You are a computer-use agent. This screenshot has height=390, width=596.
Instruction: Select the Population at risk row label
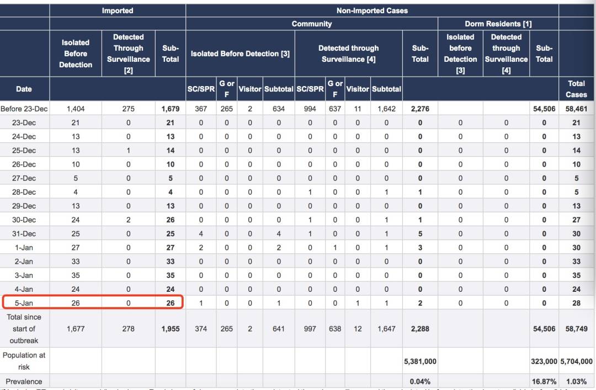point(24,361)
